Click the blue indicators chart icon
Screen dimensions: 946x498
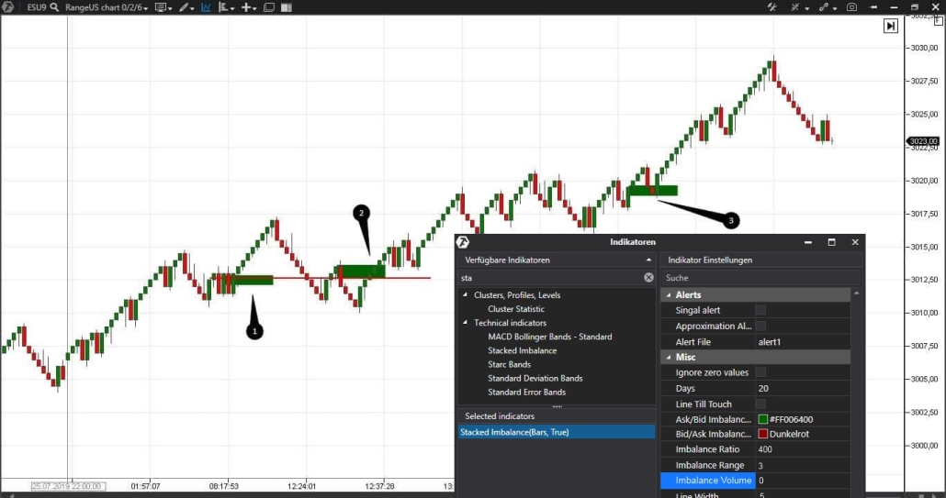pyautogui.click(x=206, y=7)
